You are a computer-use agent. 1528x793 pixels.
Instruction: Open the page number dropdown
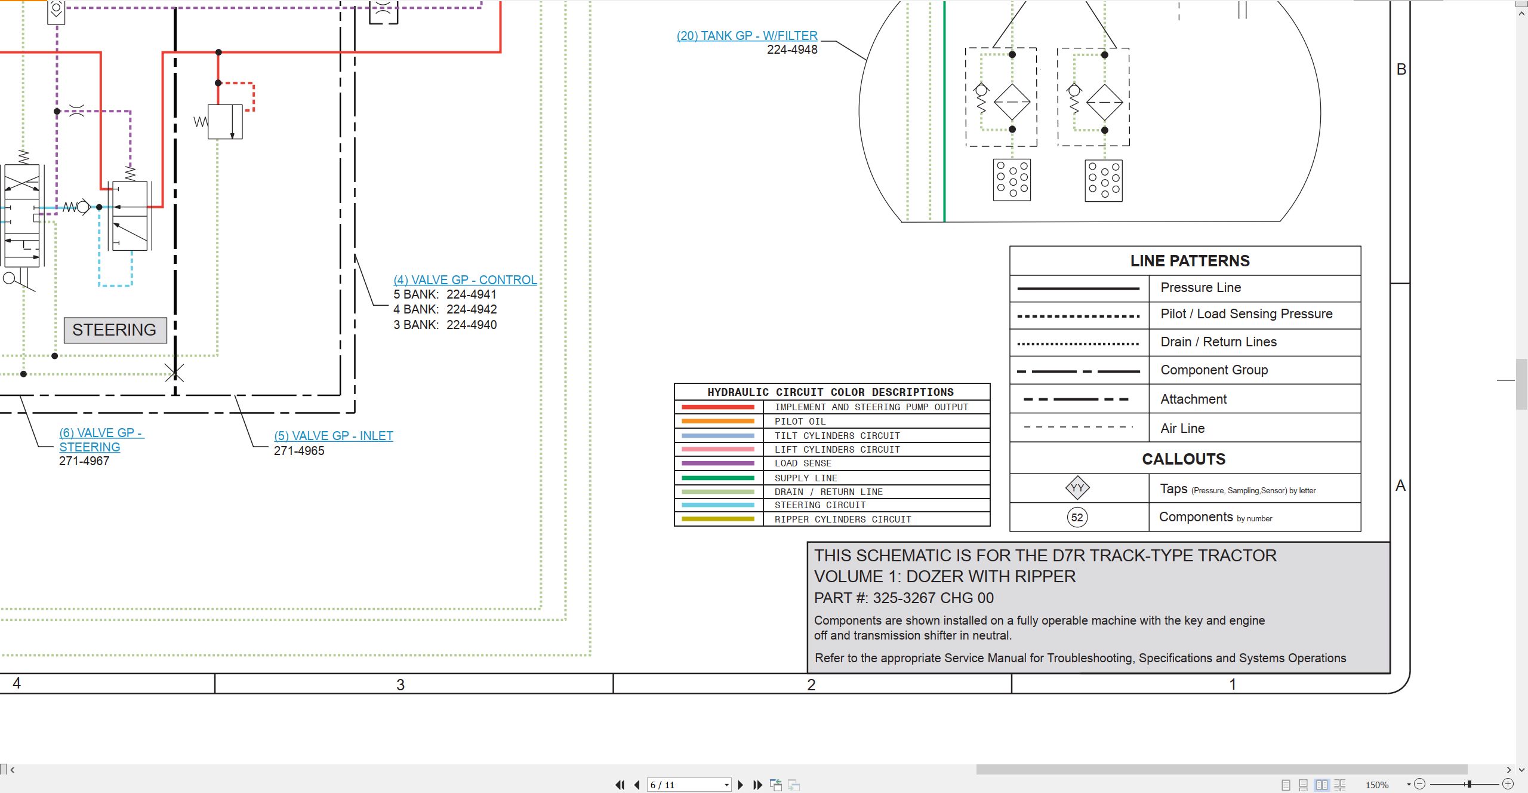pyautogui.click(x=726, y=785)
